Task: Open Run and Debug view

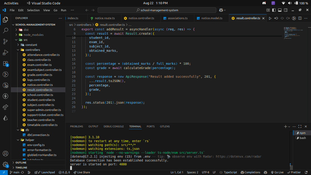Action: tap(6, 53)
